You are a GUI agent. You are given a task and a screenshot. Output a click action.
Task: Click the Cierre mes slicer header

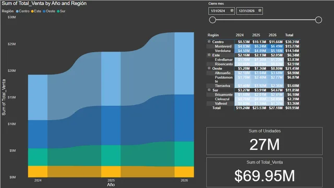[x=216, y=4]
